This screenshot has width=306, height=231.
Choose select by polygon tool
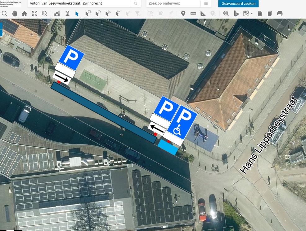[x=108, y=14]
